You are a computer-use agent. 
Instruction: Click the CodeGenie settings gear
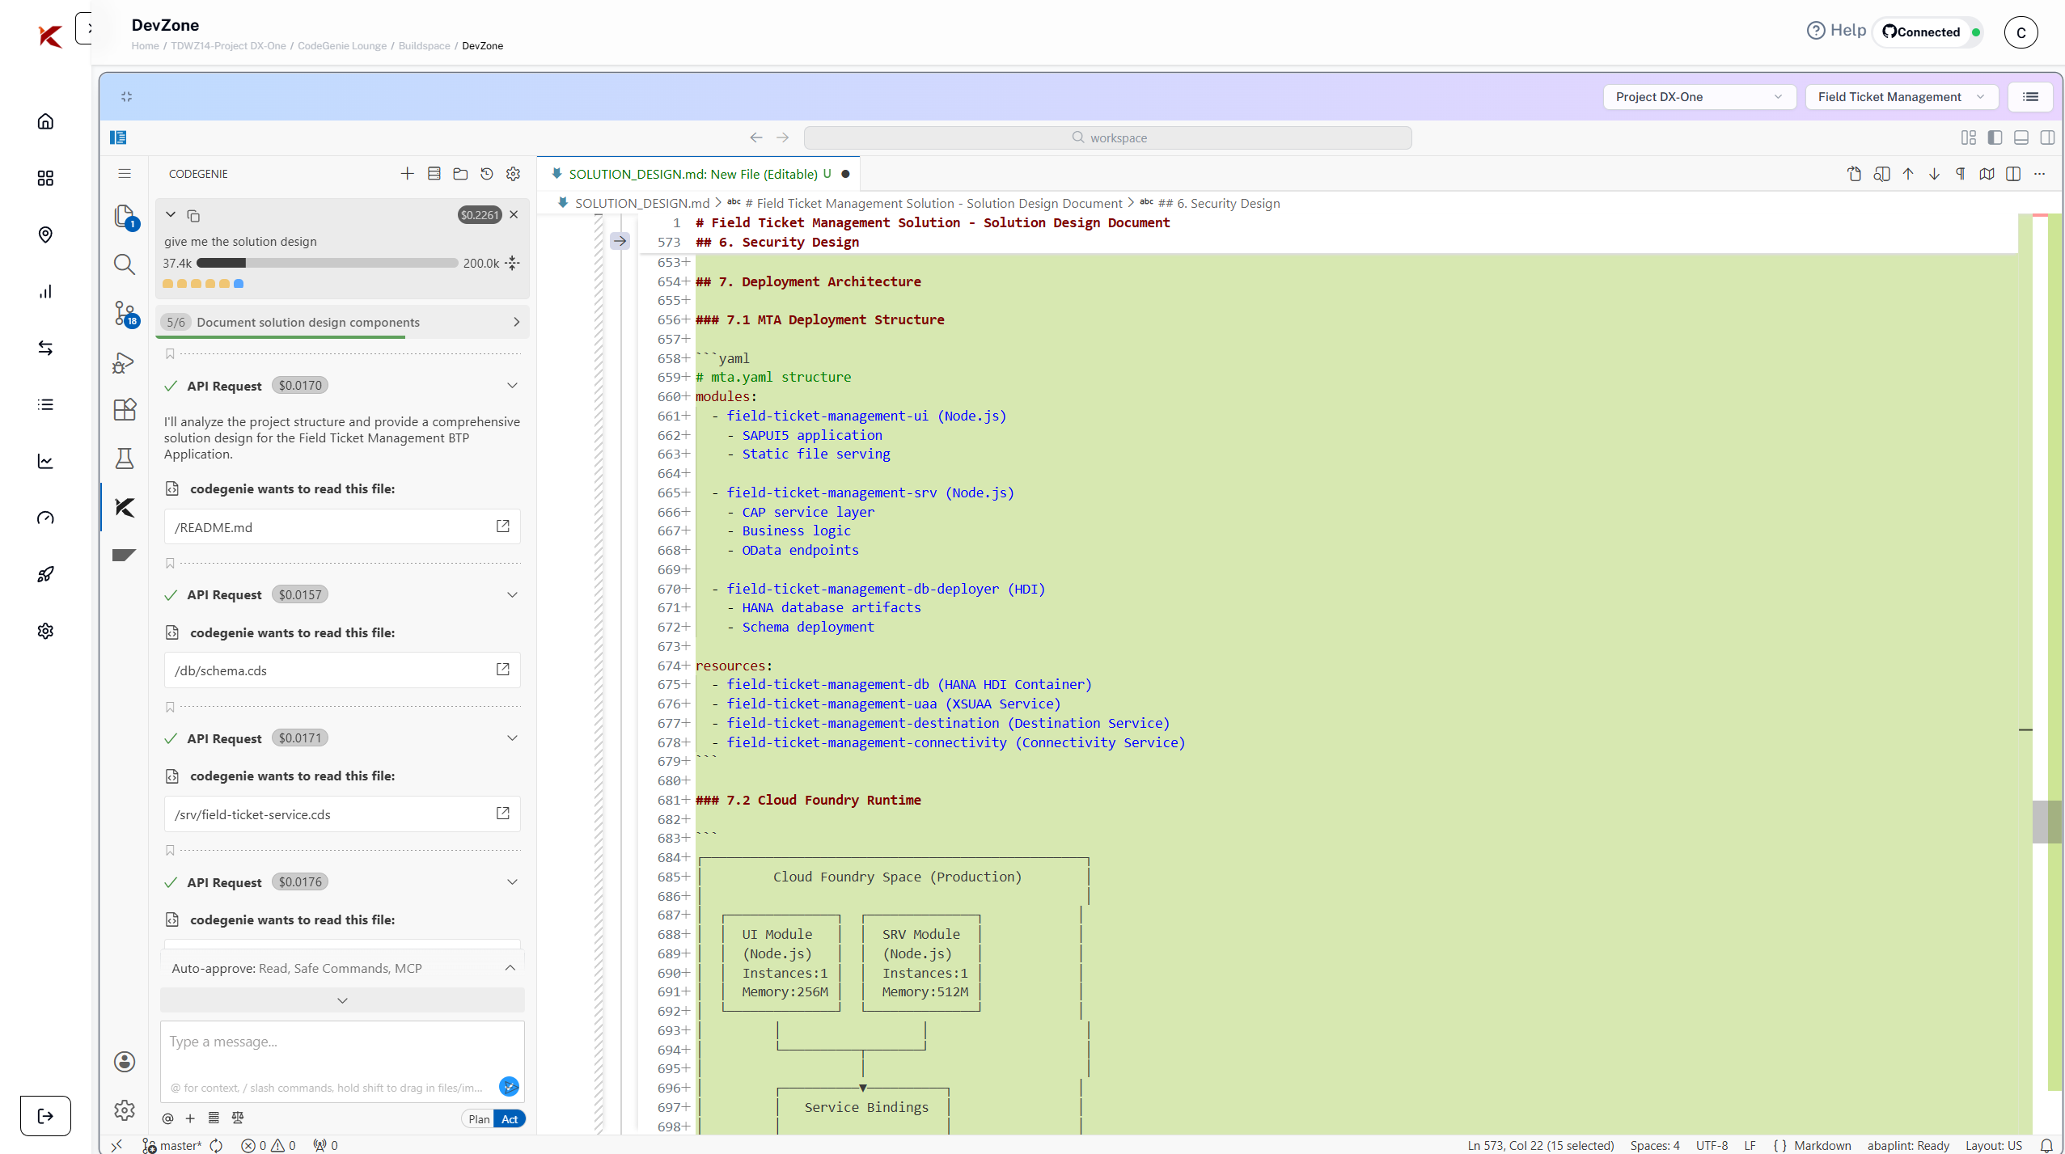(514, 174)
